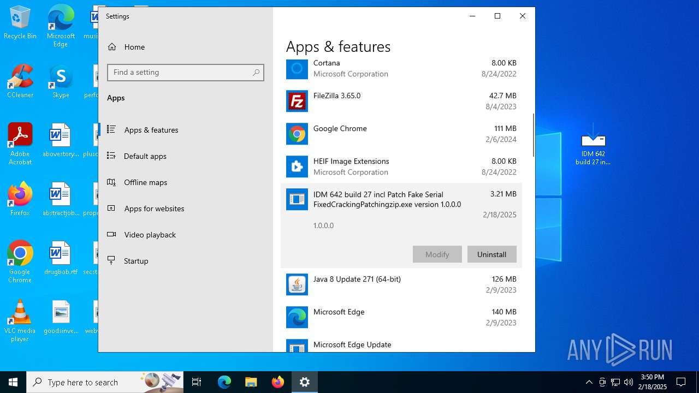Click the clock showing 3:50 PM
The height and width of the screenshot is (393, 699).
click(653, 382)
